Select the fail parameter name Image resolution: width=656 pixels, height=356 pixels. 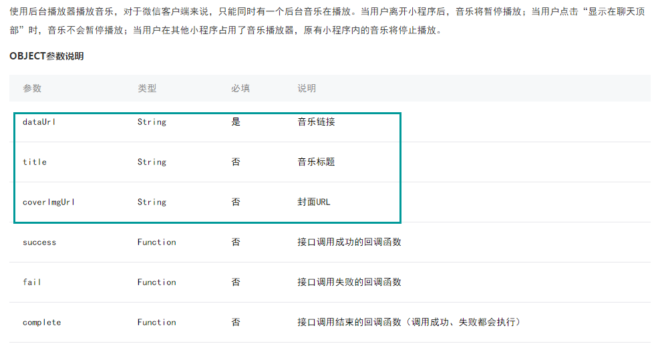point(32,283)
